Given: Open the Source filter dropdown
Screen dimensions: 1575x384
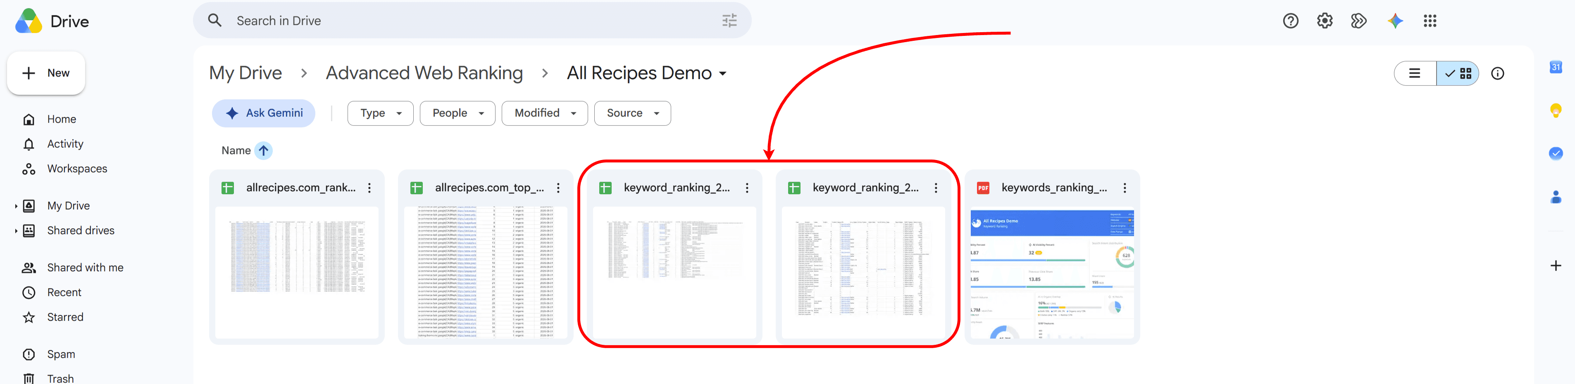Looking at the screenshot, I should click(632, 113).
